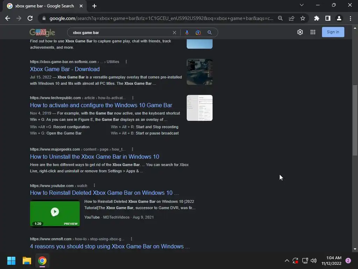Click the techrepublic result thumbnail image
The height and width of the screenshot is (269, 358).
click(200, 108)
